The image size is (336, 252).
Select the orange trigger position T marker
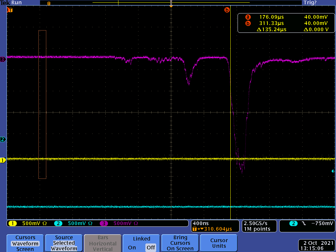[x=10, y=10]
